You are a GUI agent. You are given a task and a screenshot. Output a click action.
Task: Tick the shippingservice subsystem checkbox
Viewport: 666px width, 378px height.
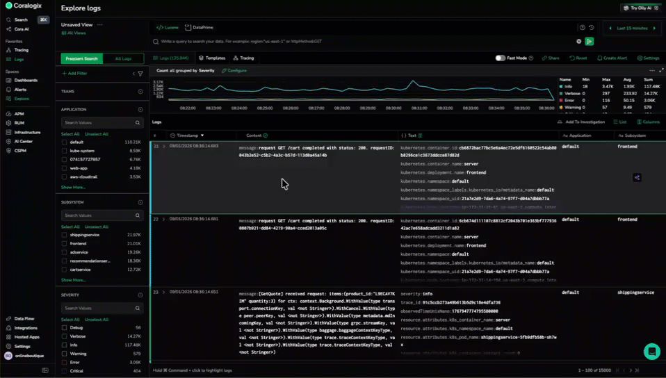tap(65, 235)
